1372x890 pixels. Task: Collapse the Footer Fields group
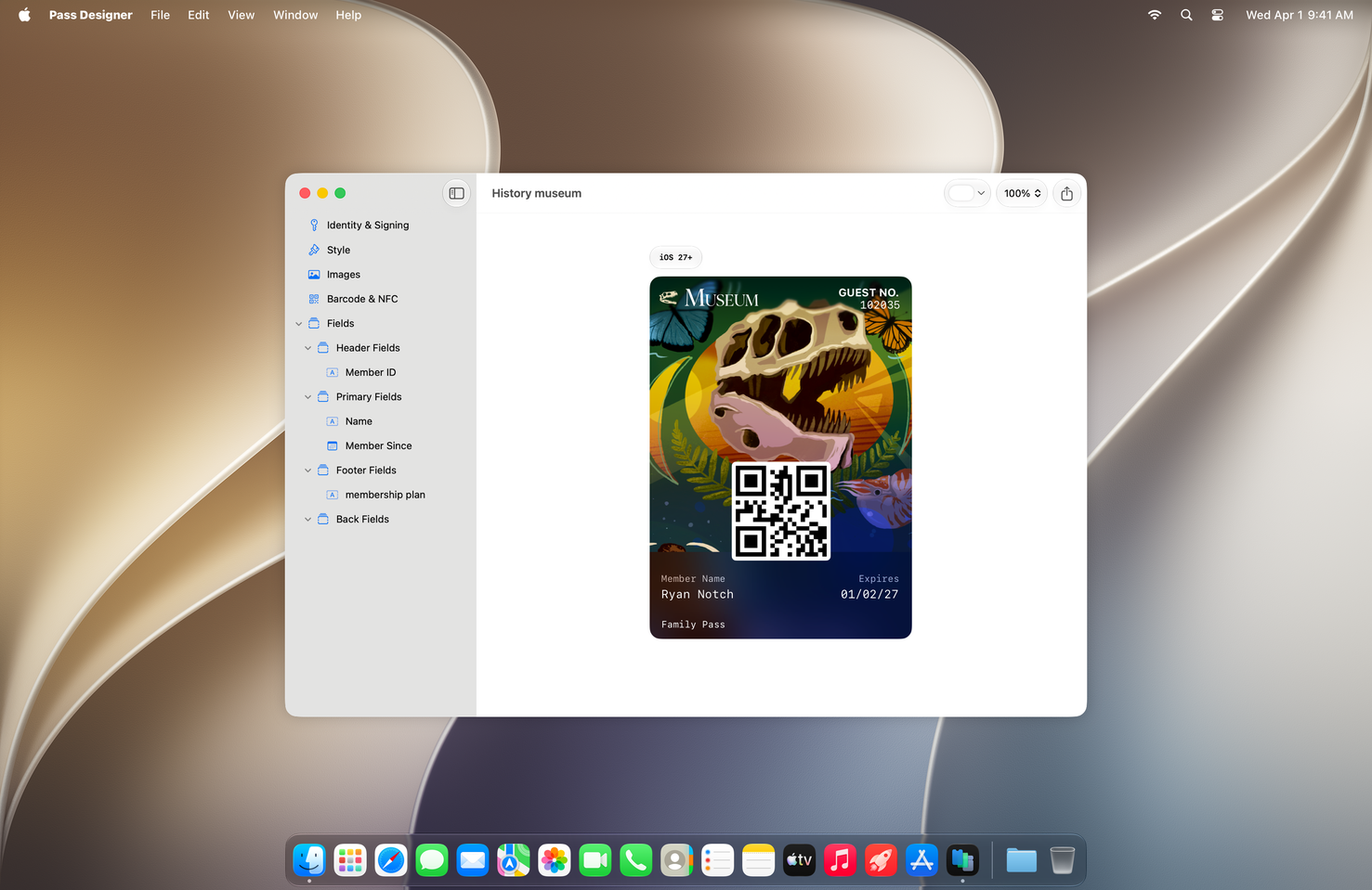[308, 471]
